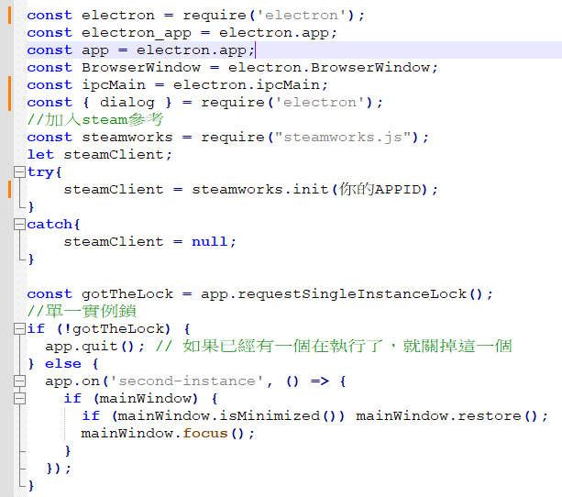Click the '=>' arrow function token
The image size is (562, 497).
[x=320, y=381]
